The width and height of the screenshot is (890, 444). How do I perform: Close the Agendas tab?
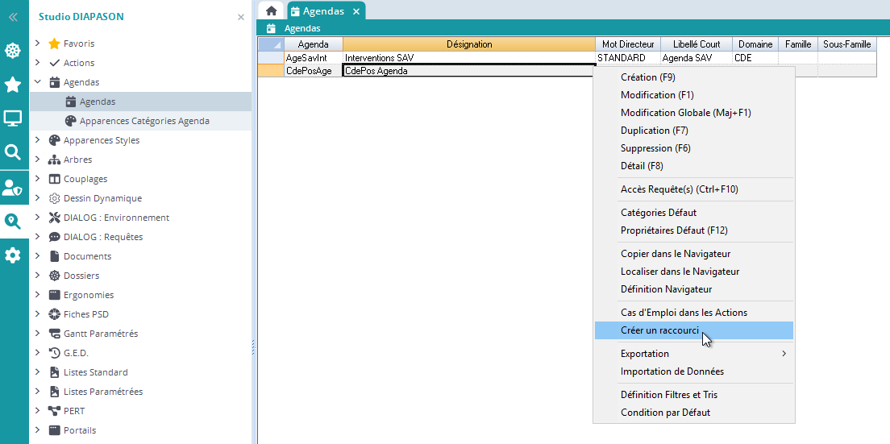(356, 11)
